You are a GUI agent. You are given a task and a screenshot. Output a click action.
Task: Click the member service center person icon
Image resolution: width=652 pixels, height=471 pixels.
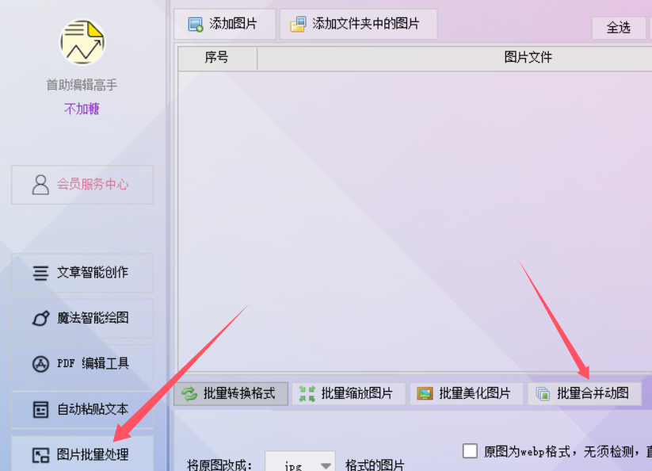point(40,185)
